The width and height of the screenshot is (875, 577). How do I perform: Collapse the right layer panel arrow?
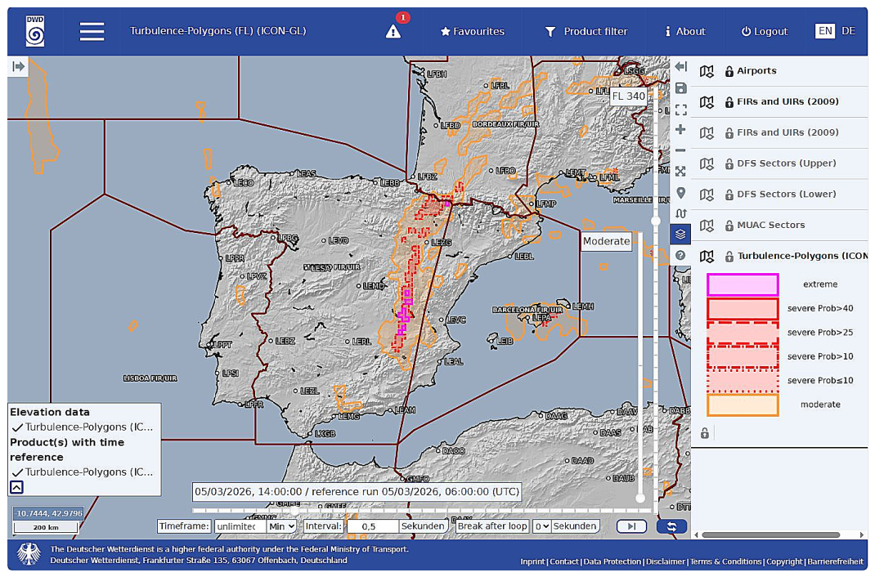pos(680,67)
